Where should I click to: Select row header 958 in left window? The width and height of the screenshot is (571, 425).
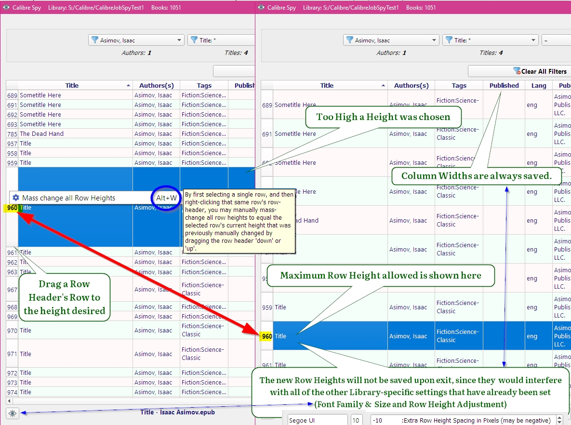[x=12, y=153]
